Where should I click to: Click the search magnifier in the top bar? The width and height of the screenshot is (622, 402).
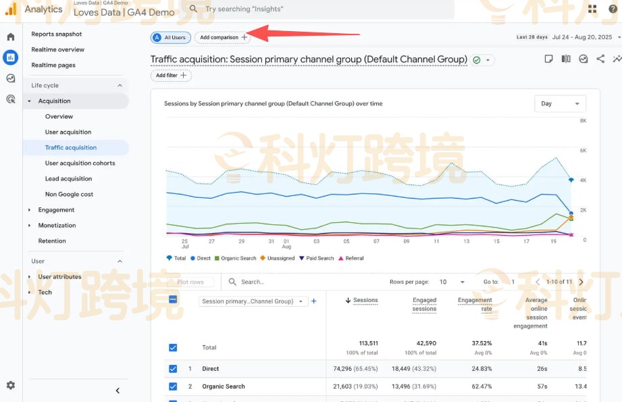pos(194,9)
